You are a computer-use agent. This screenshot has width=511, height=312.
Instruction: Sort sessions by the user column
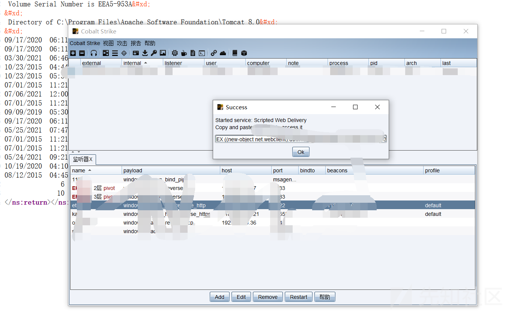point(225,63)
